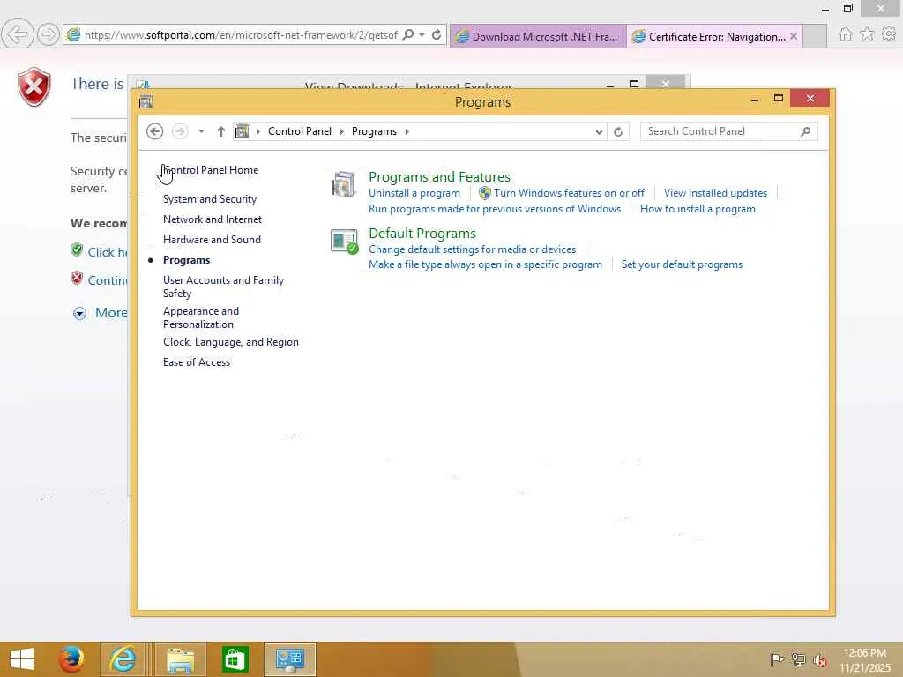903x677 pixels.
Task: Open Hardware and Sound category
Action: (212, 240)
